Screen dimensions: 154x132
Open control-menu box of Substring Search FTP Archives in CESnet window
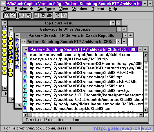(23, 42)
